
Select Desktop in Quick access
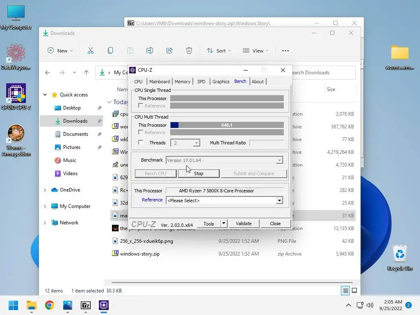pos(71,108)
